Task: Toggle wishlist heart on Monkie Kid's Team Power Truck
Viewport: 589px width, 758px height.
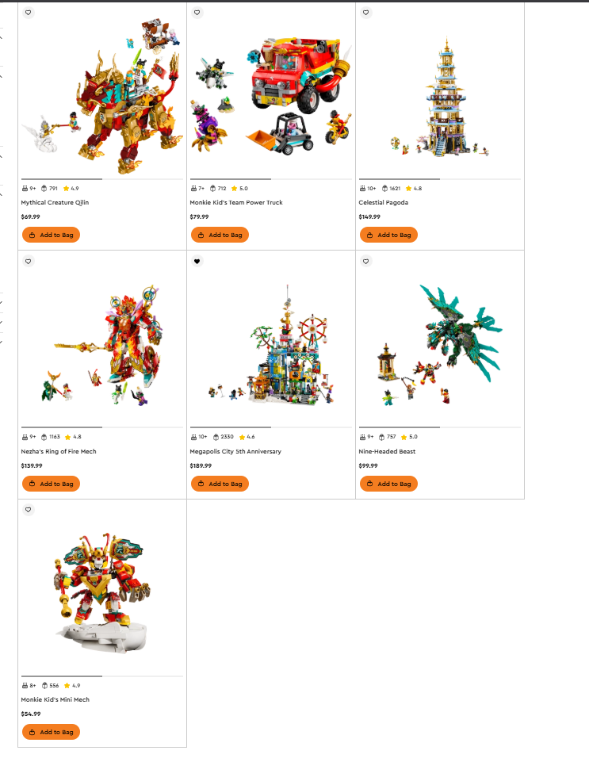Action: (x=197, y=13)
